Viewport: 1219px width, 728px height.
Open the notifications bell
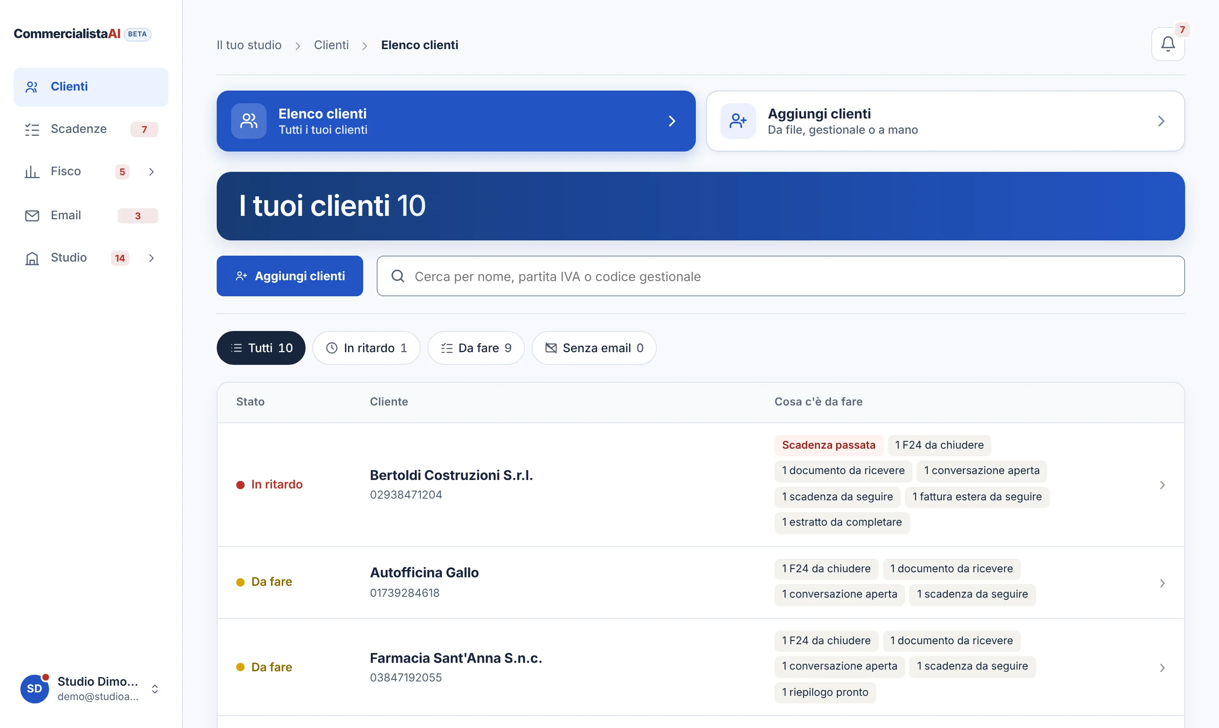(1167, 44)
